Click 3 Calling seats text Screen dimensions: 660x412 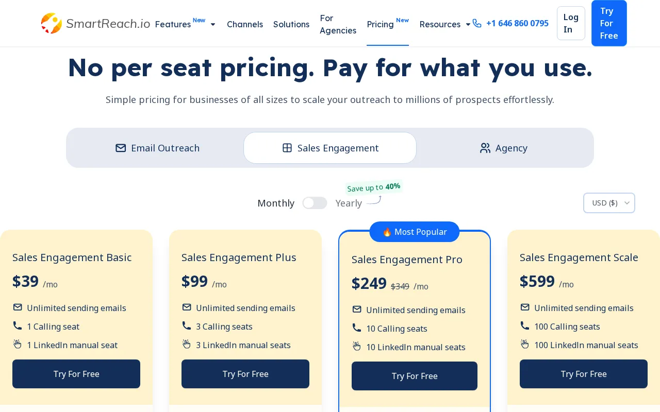tap(224, 327)
